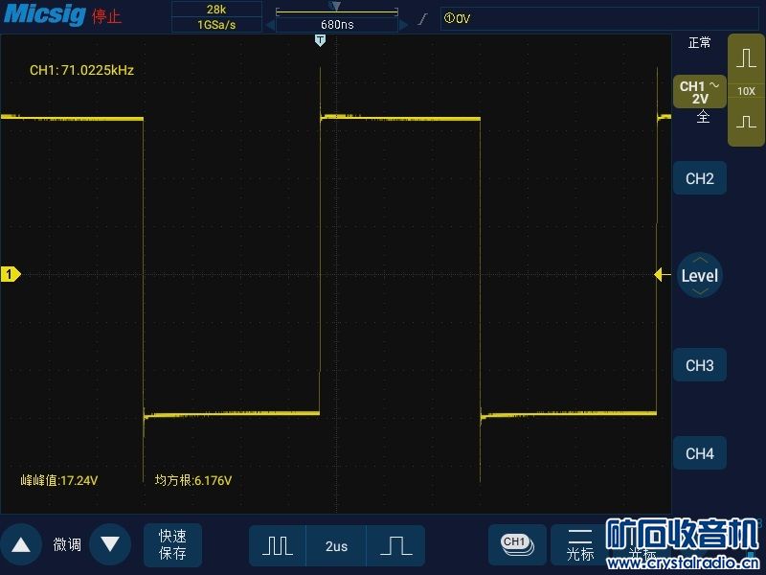The width and height of the screenshot is (766, 575).
Task: Adjust trigger with the Level knob
Action: (700, 276)
